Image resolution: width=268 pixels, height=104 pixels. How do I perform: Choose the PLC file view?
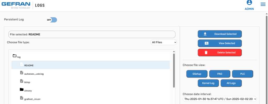[243, 74]
